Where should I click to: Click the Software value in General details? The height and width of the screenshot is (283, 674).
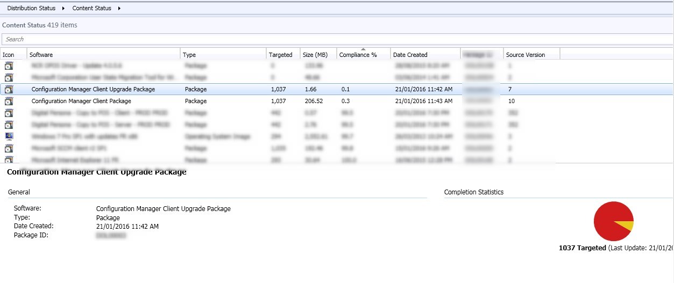tap(163, 209)
